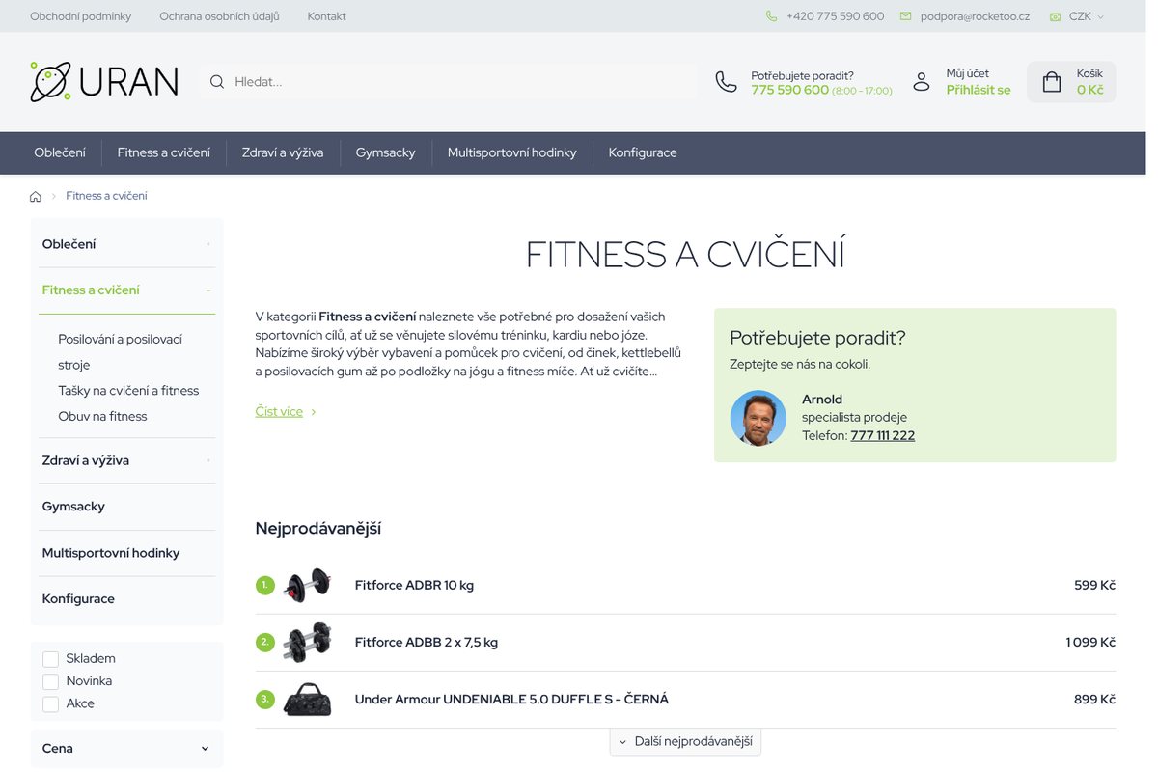1158x772 pixels.
Task: Click the URAN planet logo
Action: coord(104,82)
